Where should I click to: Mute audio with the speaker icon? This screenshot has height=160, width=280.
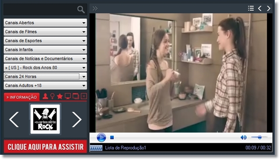click(244, 137)
